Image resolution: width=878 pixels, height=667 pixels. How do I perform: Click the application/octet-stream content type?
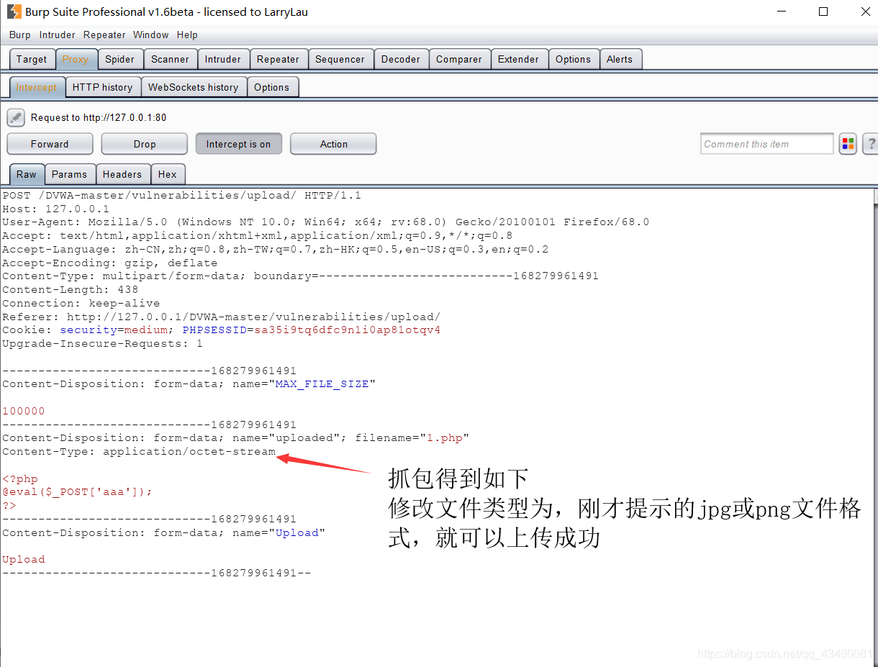189,451
